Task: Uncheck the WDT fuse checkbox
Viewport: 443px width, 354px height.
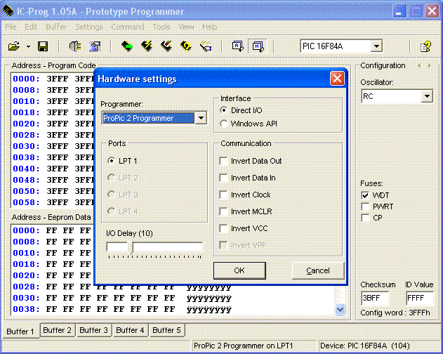Action: [365, 195]
